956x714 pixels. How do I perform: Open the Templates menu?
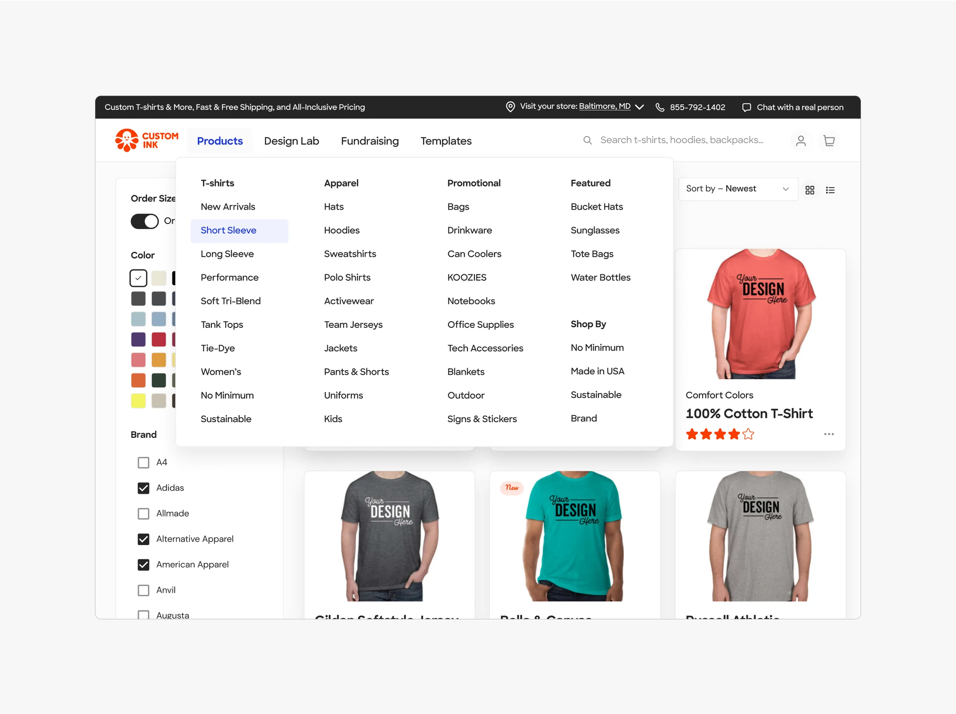click(x=446, y=141)
